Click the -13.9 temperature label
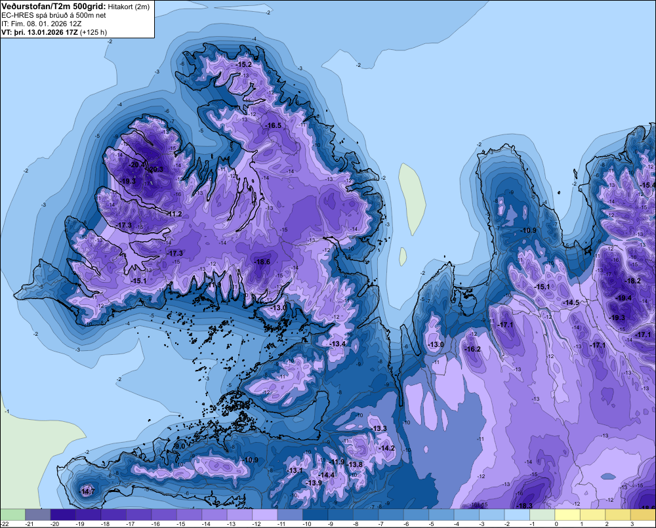The image size is (656, 528). pyautogui.click(x=314, y=483)
